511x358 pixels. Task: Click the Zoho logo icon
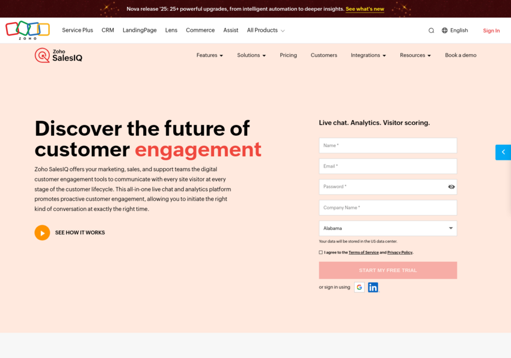coord(27,30)
